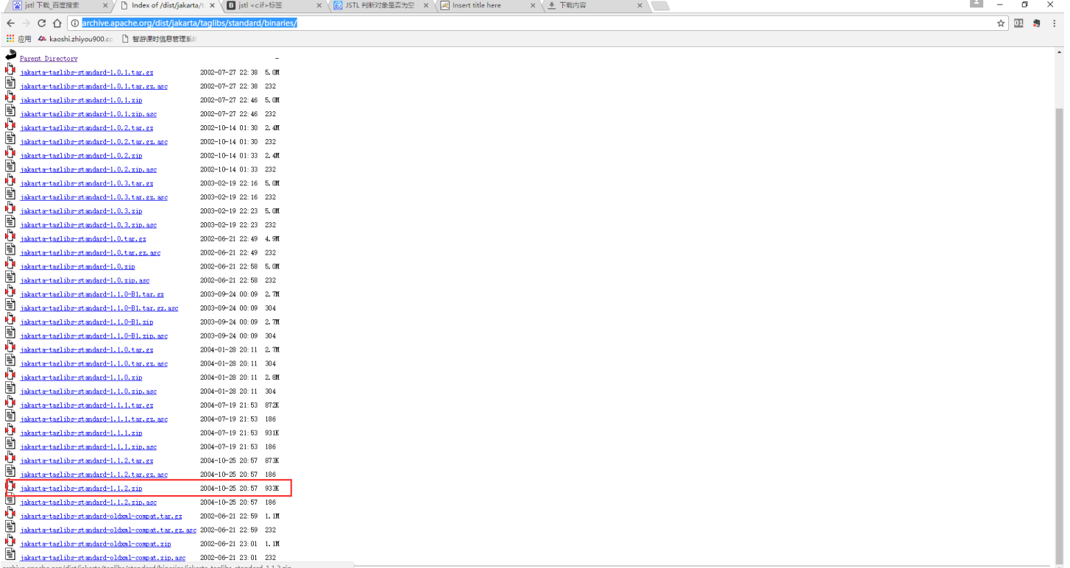
Task: Close the jstl 下载_百度搜索 tab
Action: point(106,6)
